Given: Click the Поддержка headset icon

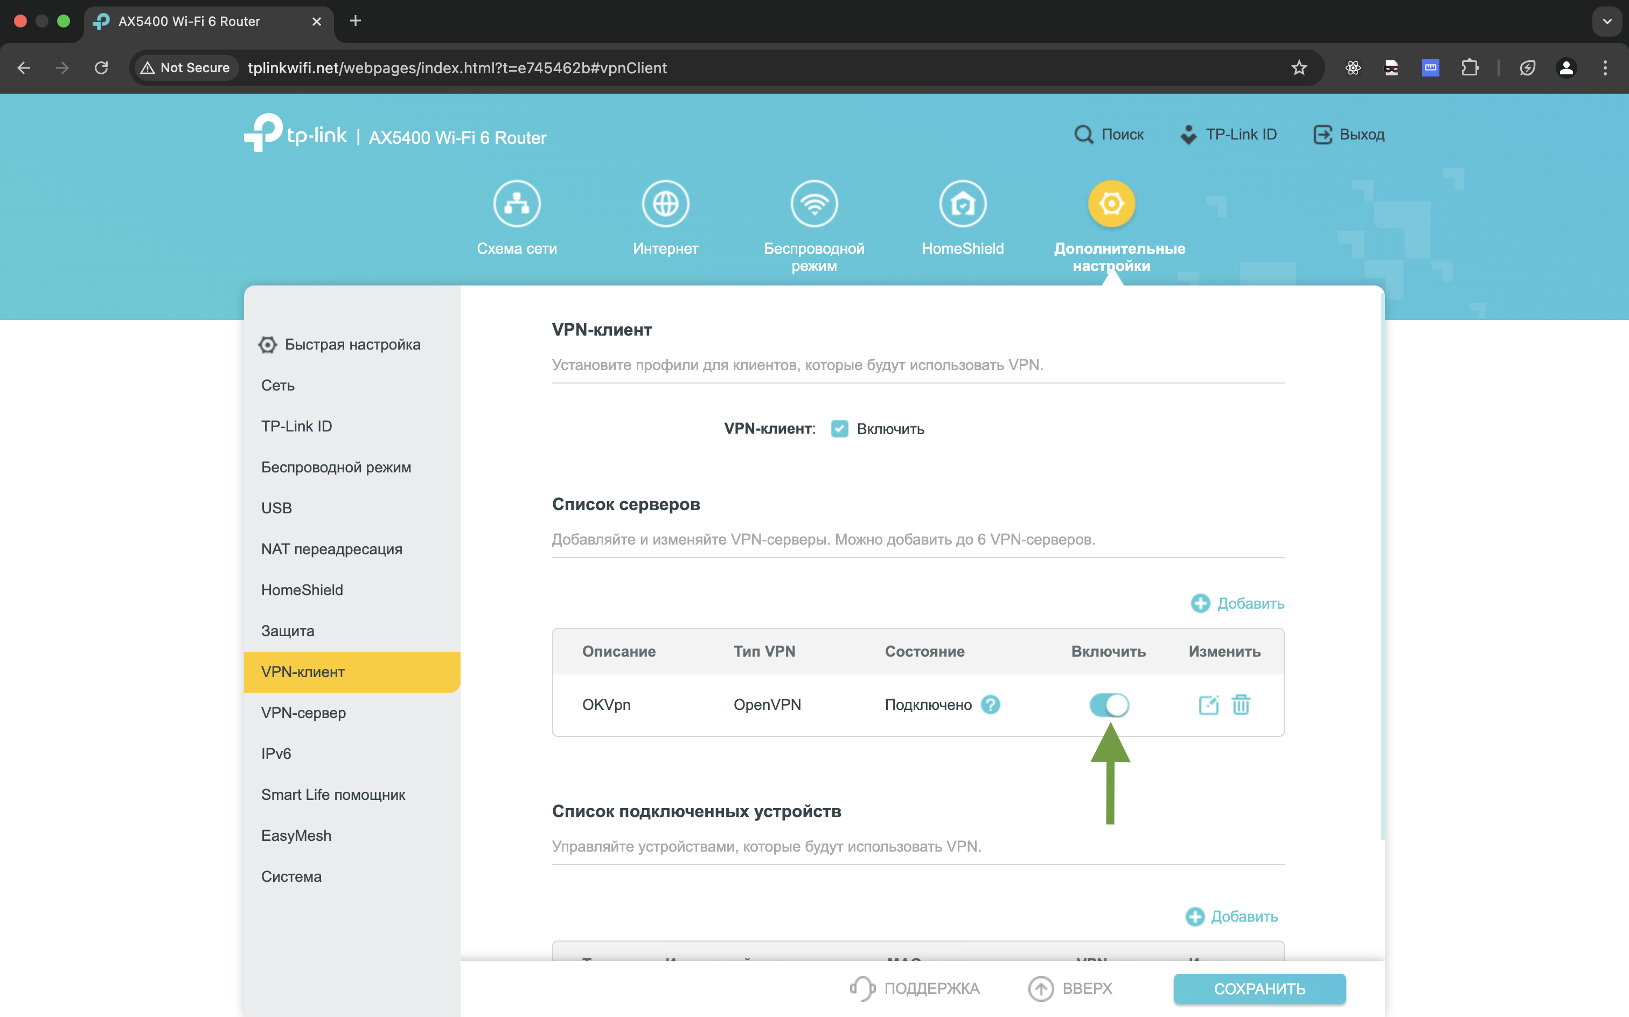Looking at the screenshot, I should 864,988.
